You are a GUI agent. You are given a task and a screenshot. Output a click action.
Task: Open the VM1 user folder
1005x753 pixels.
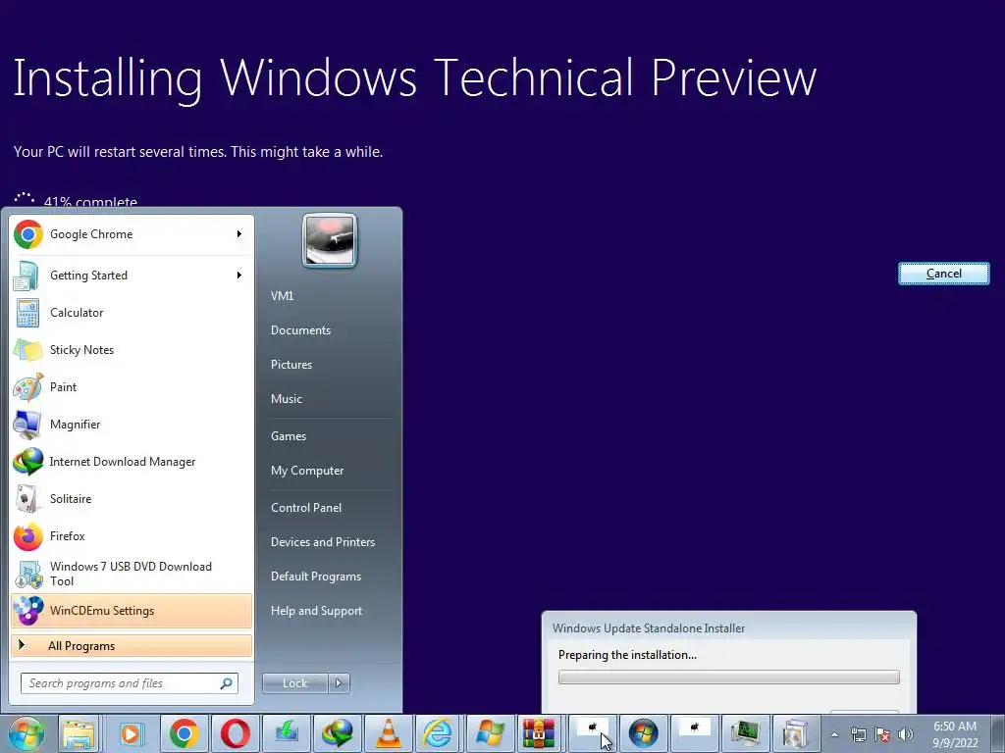(282, 296)
